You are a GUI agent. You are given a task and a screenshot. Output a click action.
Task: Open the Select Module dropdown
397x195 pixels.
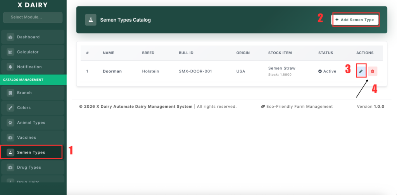(x=33, y=17)
